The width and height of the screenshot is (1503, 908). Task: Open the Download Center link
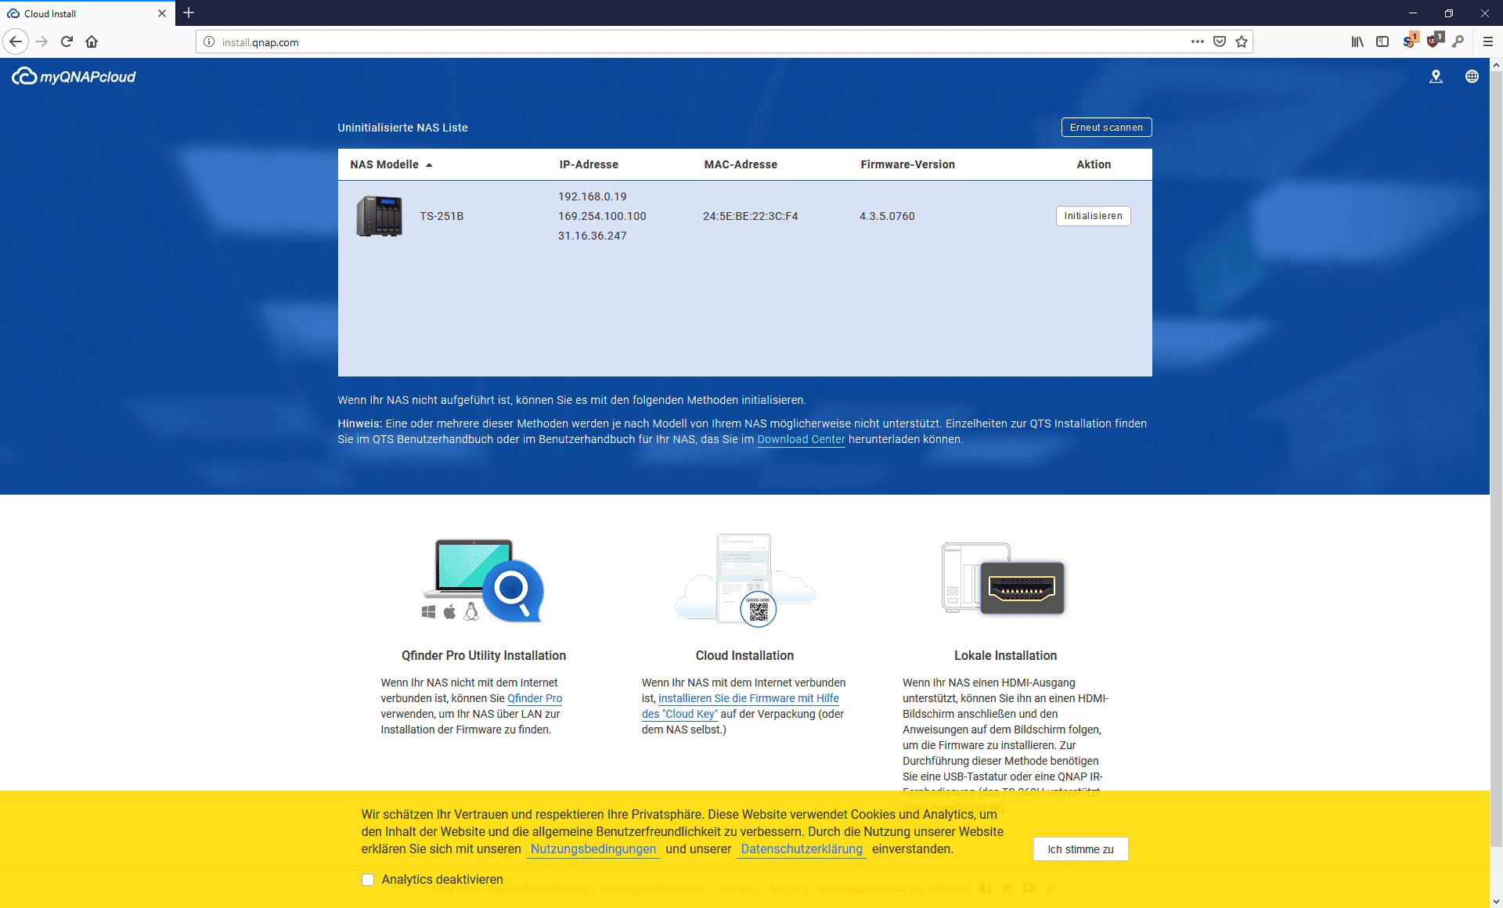(800, 439)
